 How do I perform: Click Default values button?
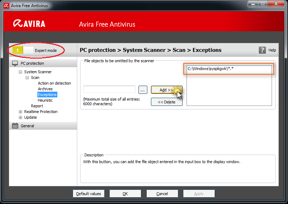click(89, 194)
